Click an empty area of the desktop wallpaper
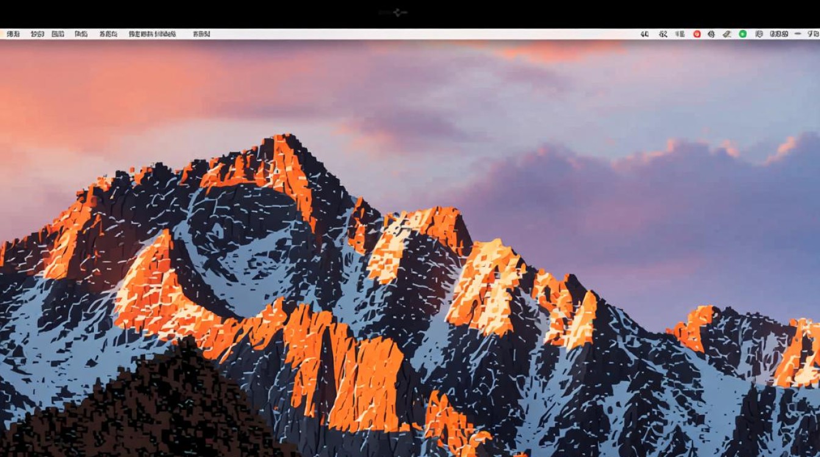The image size is (820, 457). pos(409,244)
